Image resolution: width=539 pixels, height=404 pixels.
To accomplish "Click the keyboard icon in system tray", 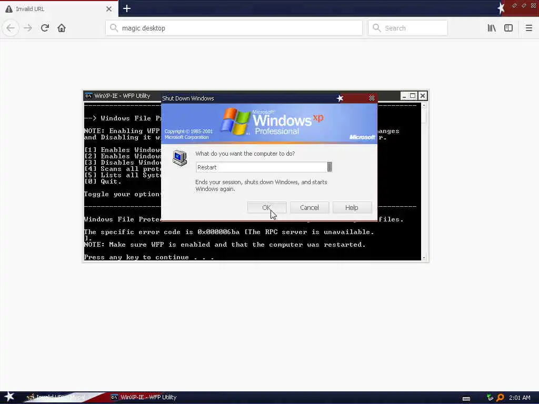I will pyautogui.click(x=466, y=399).
